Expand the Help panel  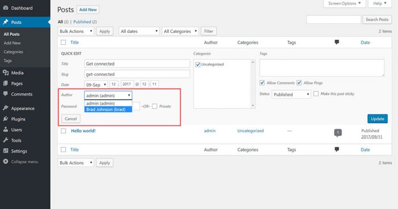(380, 3)
